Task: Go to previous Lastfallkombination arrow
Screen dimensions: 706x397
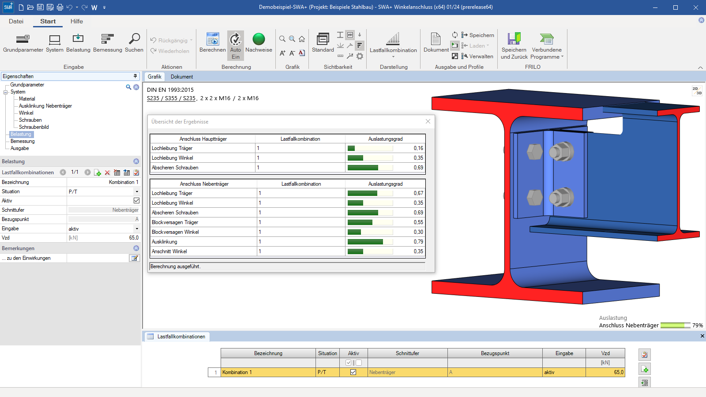Action: tap(63, 172)
